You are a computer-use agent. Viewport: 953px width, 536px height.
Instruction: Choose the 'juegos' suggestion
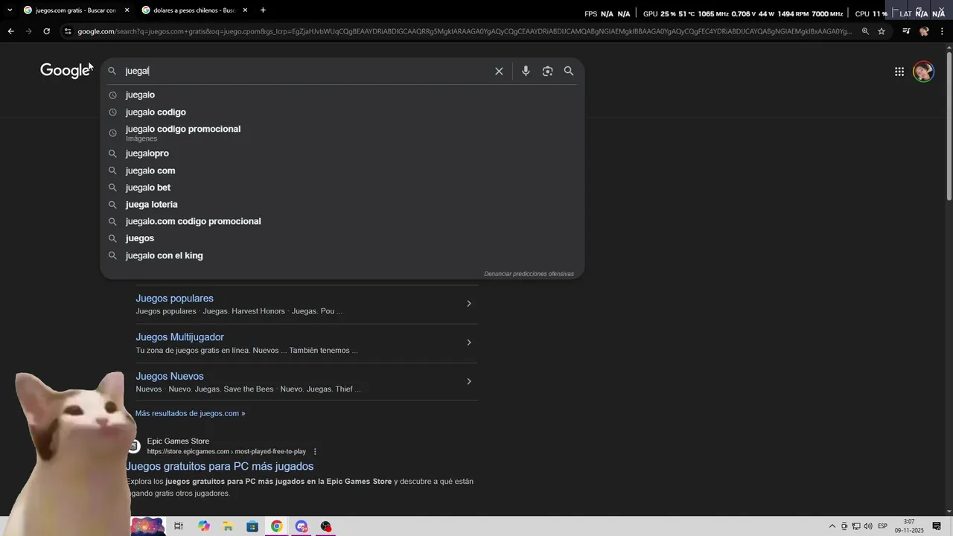(x=140, y=238)
